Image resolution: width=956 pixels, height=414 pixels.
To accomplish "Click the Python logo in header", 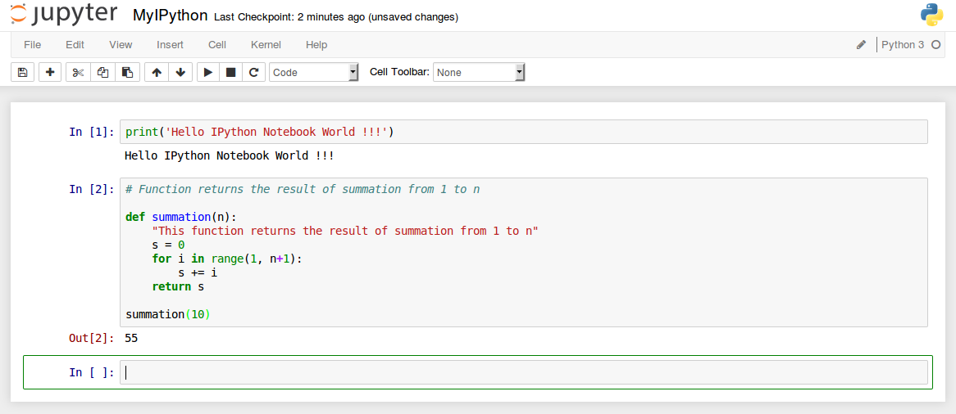I will click(x=931, y=15).
